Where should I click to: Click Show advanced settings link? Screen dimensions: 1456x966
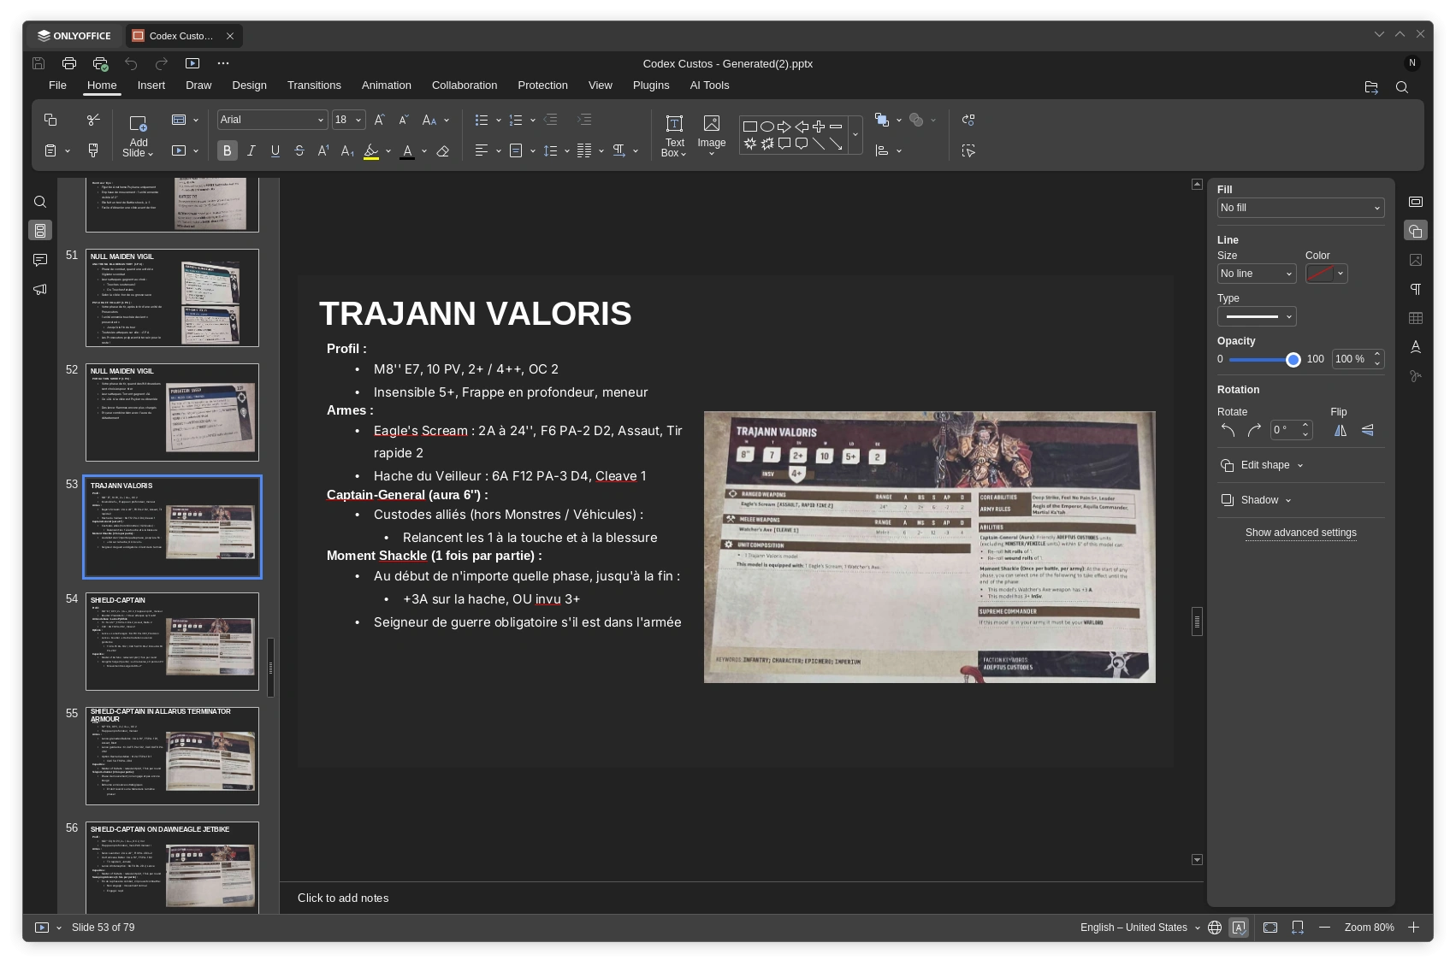(1300, 533)
